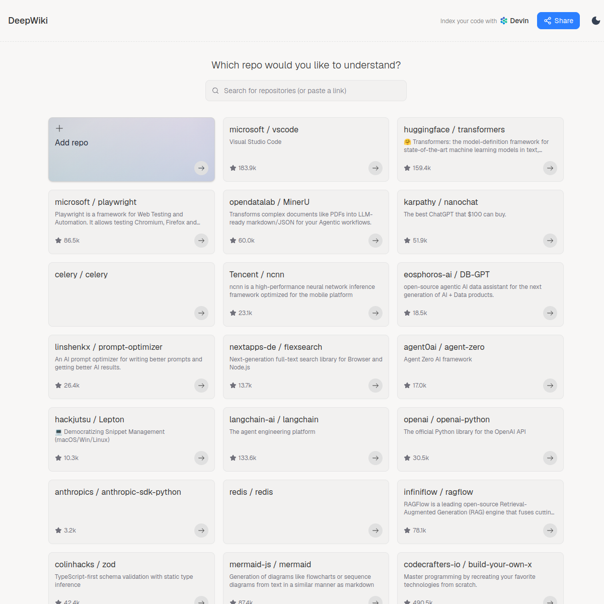Click the eosphoros-ai / DB-GPT card title
This screenshot has width=604, height=604.
click(x=446, y=275)
